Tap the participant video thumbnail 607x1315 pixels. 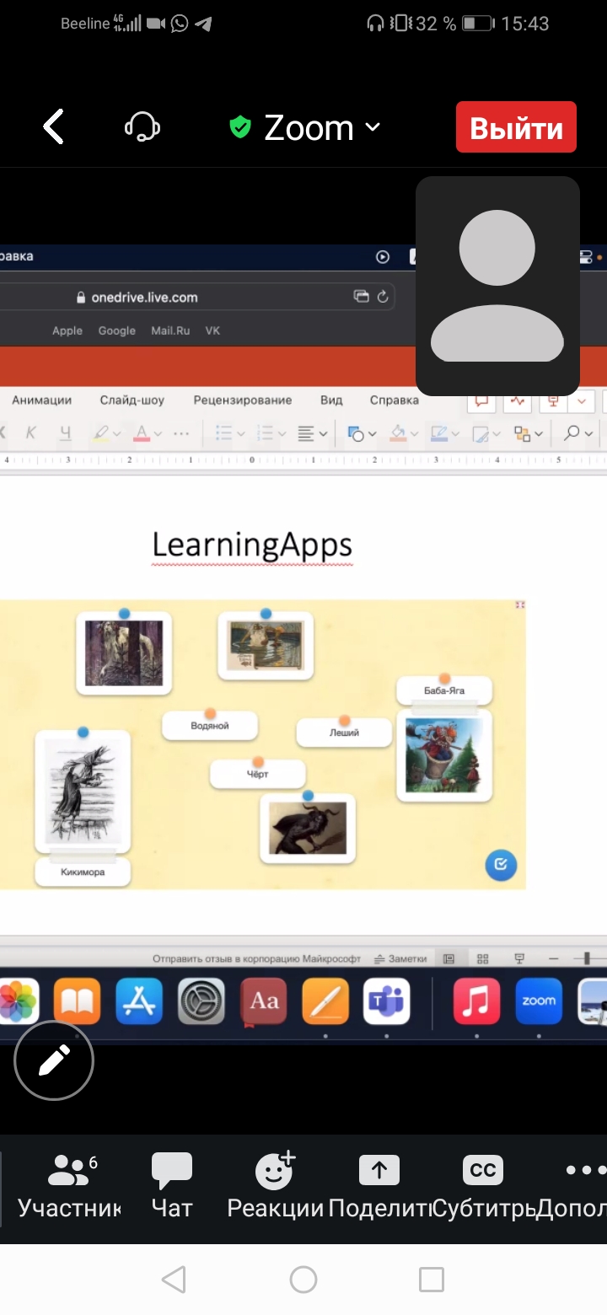click(497, 286)
